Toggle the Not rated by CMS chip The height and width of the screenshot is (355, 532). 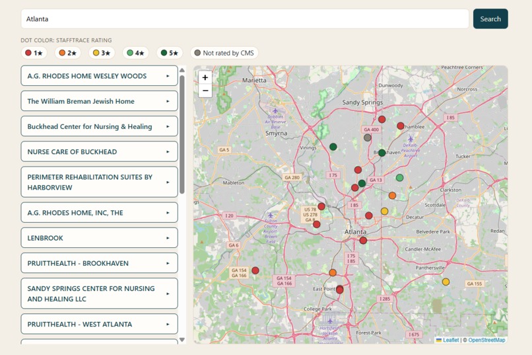pos(224,53)
